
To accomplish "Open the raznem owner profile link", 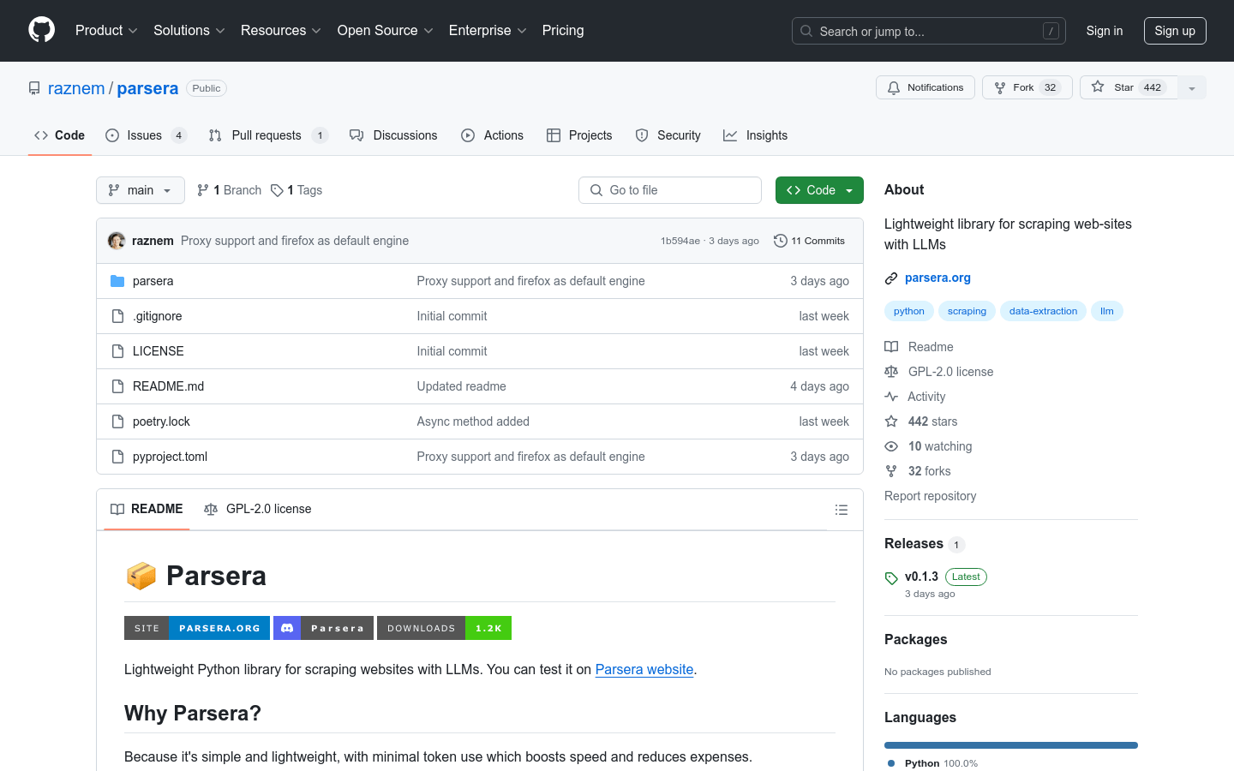I will click(76, 88).
